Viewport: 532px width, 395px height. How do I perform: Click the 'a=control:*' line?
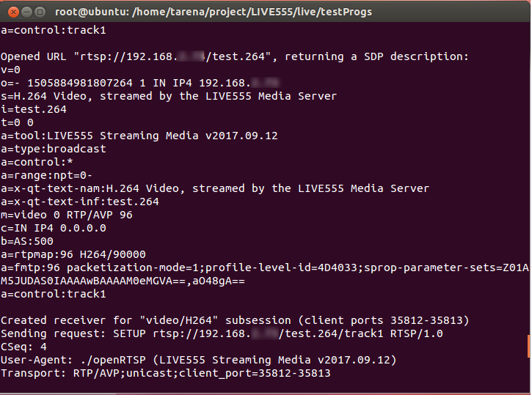(x=37, y=162)
